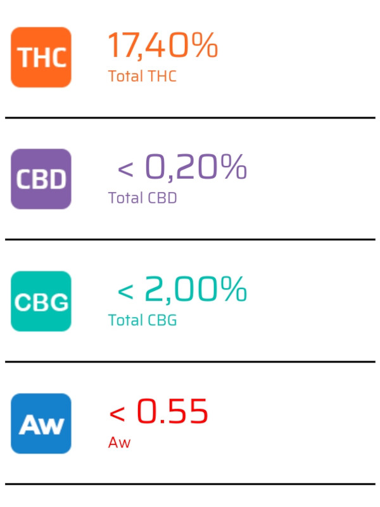Select the purple CBD icon
Screen dimensions: 380x507
(41, 179)
